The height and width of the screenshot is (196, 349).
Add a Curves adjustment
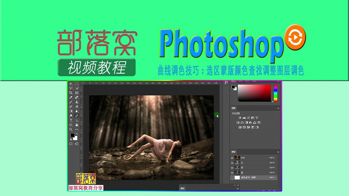(248, 118)
